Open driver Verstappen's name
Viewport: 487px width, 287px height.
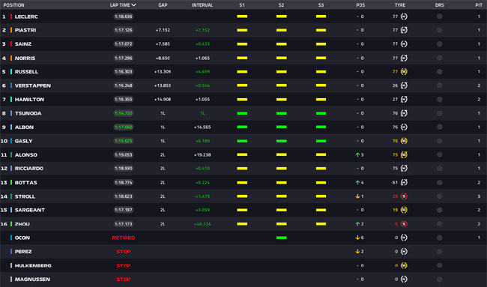click(x=33, y=85)
